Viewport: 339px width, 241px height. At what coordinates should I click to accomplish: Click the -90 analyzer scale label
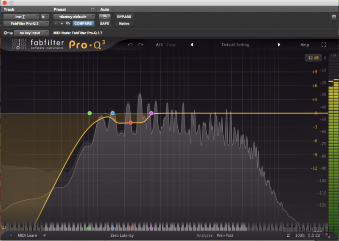pos(323,168)
